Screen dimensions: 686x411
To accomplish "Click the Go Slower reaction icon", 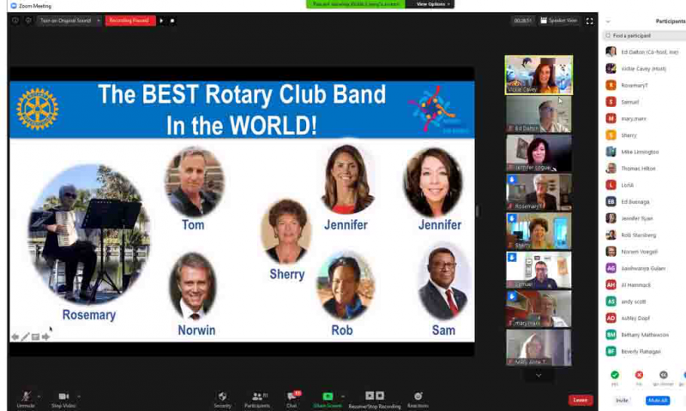I will click(x=663, y=375).
